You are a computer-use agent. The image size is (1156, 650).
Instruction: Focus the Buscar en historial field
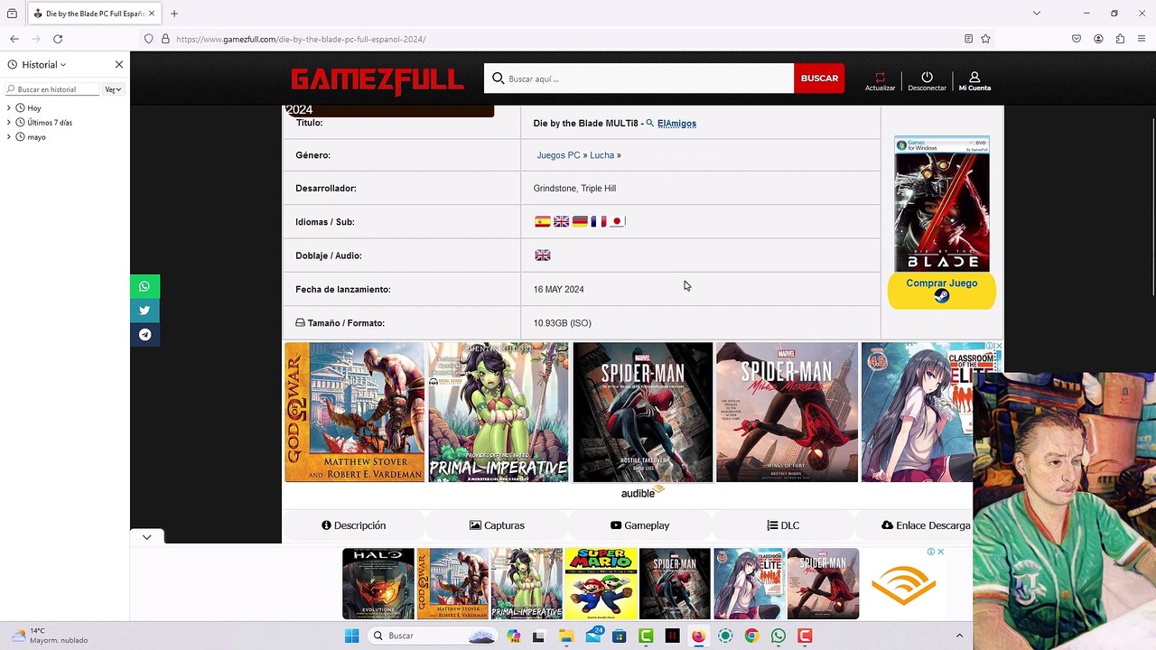tap(52, 89)
